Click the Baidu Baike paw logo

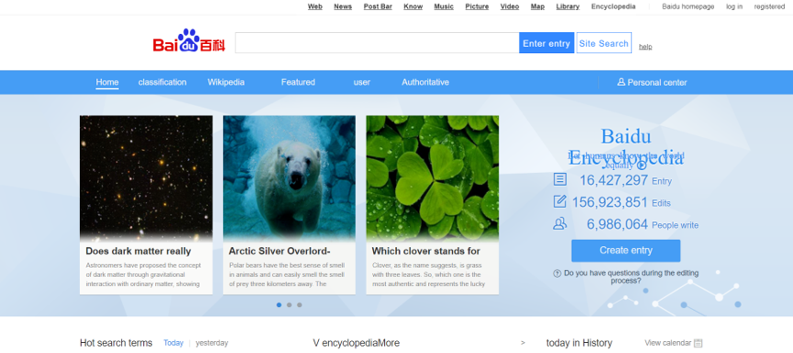point(189,40)
